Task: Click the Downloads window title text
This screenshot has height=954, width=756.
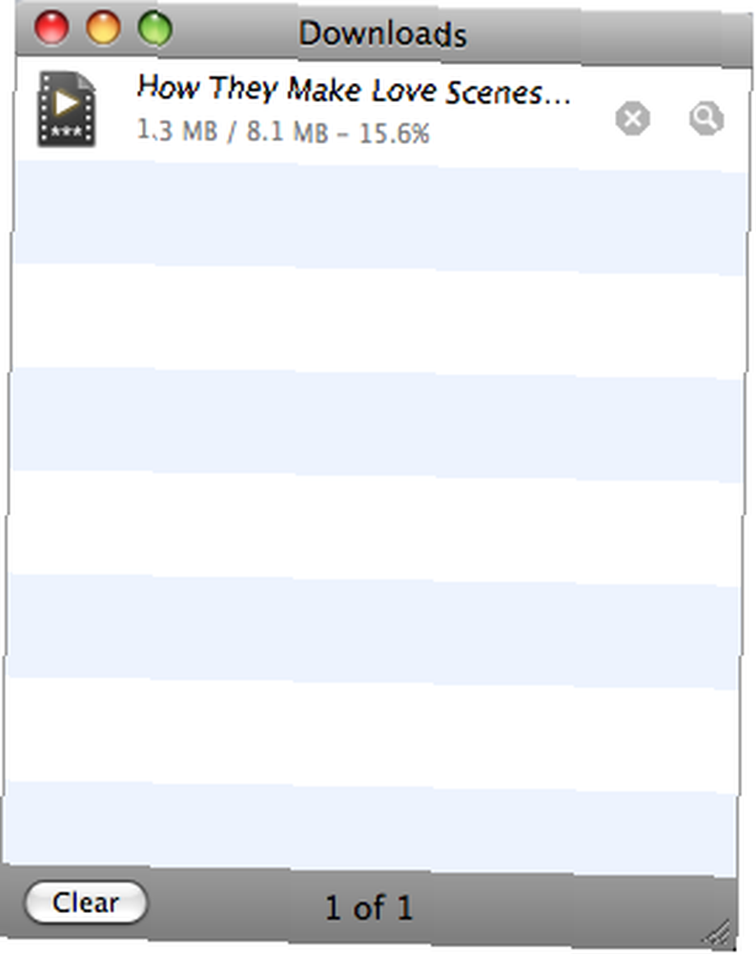Action: pos(382,33)
